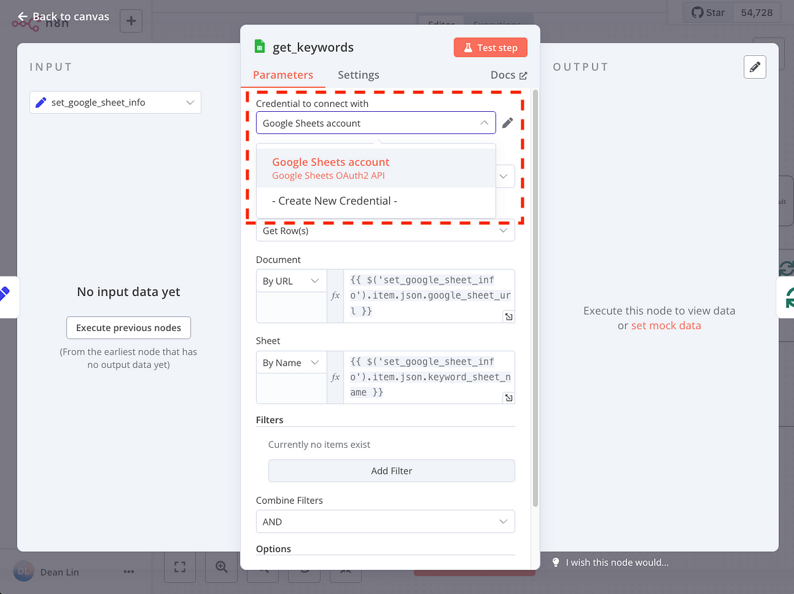
Task: Open the Docs link
Action: [509, 75]
